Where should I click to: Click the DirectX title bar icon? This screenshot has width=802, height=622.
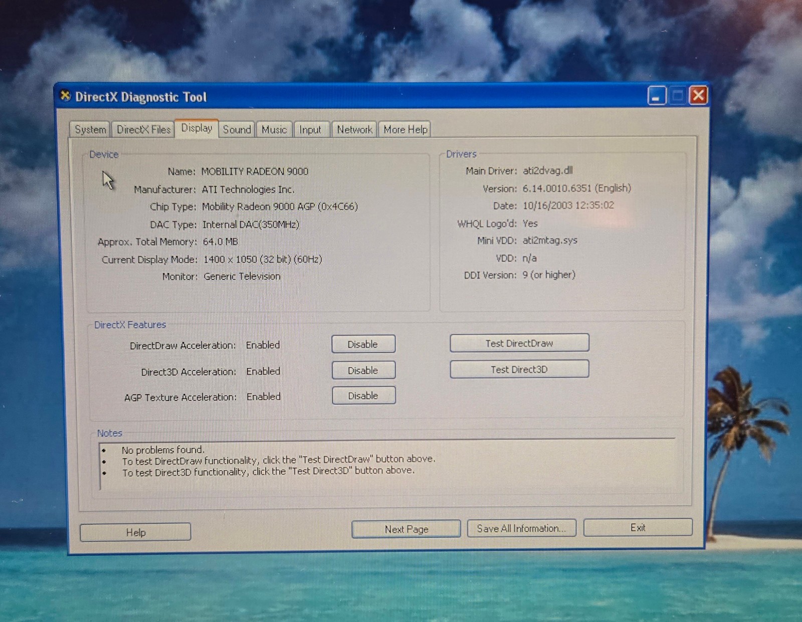(x=65, y=96)
